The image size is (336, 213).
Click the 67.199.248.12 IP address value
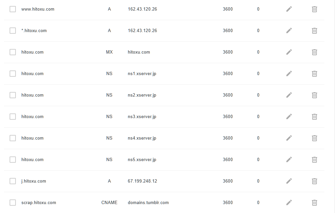click(x=142, y=181)
